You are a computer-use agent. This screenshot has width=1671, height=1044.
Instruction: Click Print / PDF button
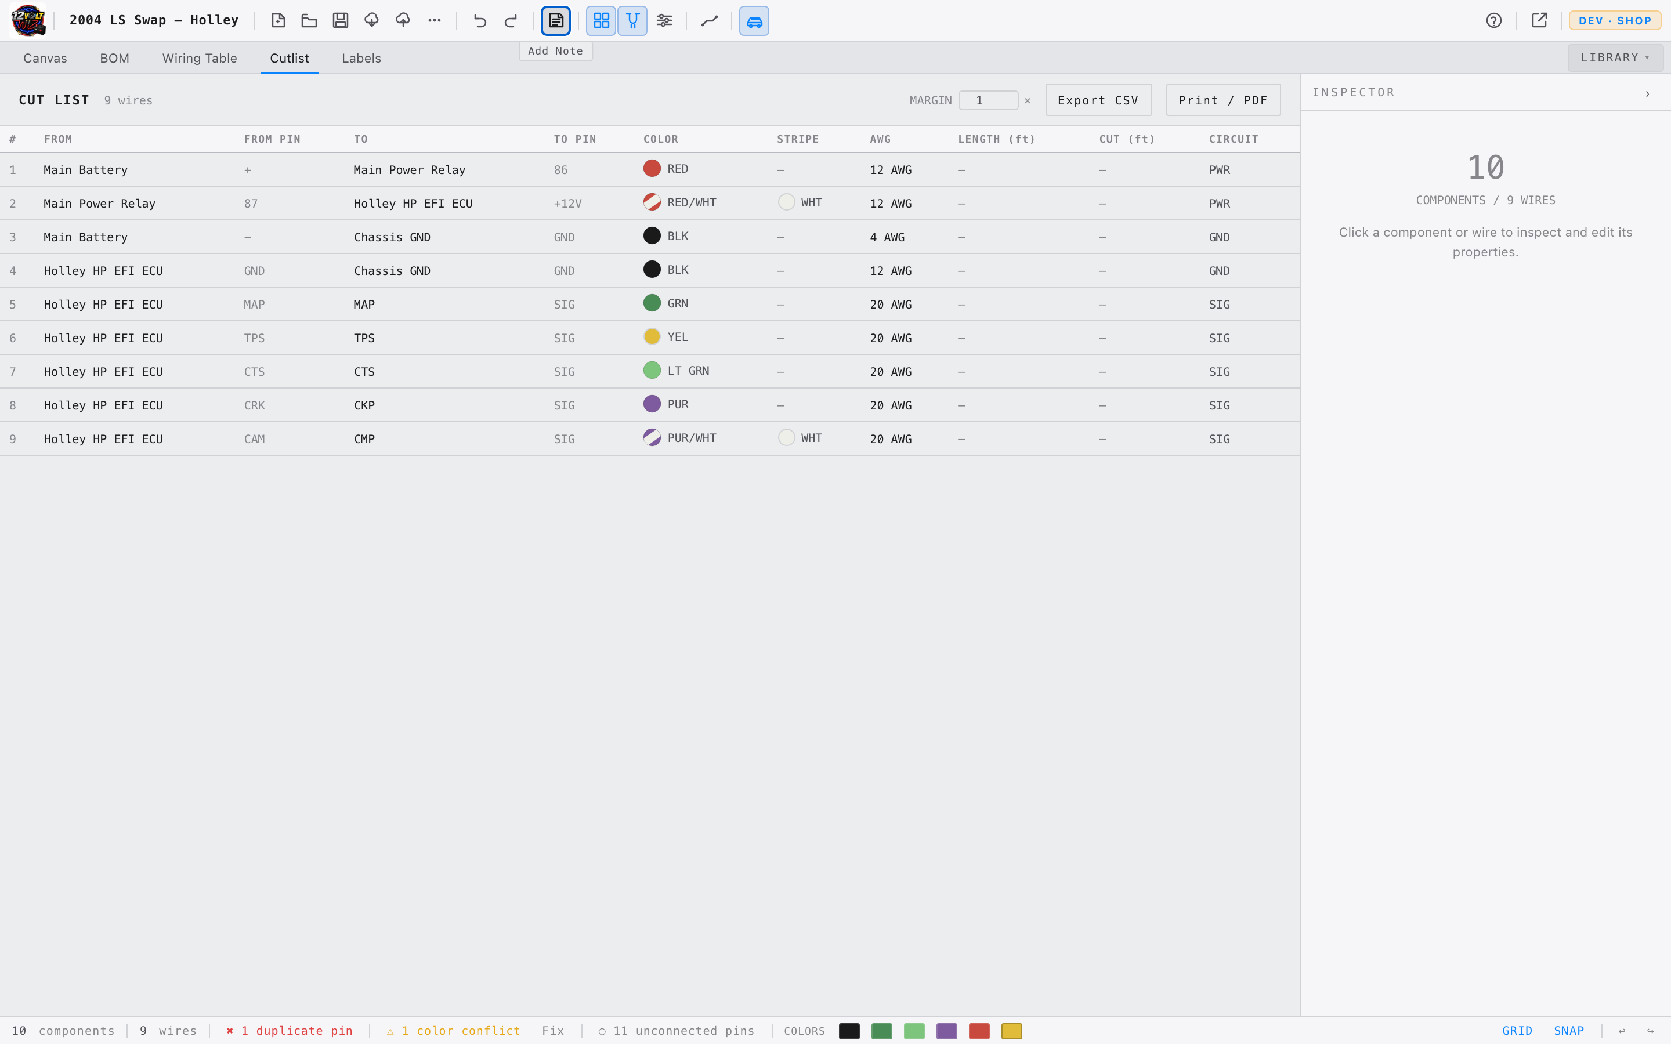tap(1223, 100)
